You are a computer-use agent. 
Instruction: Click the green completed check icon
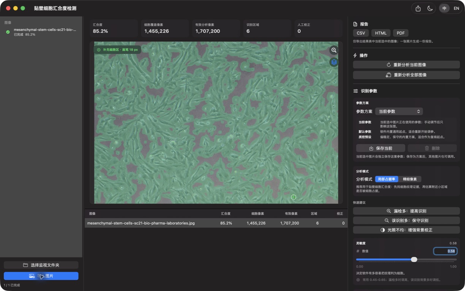(8, 32)
